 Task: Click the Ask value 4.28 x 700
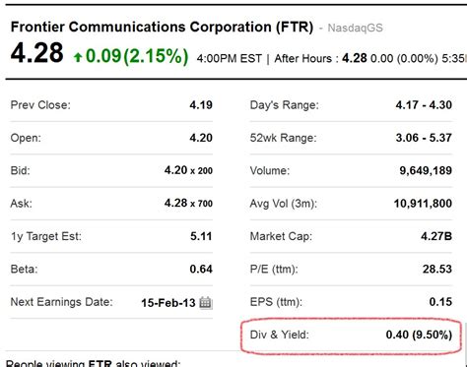[188, 204]
